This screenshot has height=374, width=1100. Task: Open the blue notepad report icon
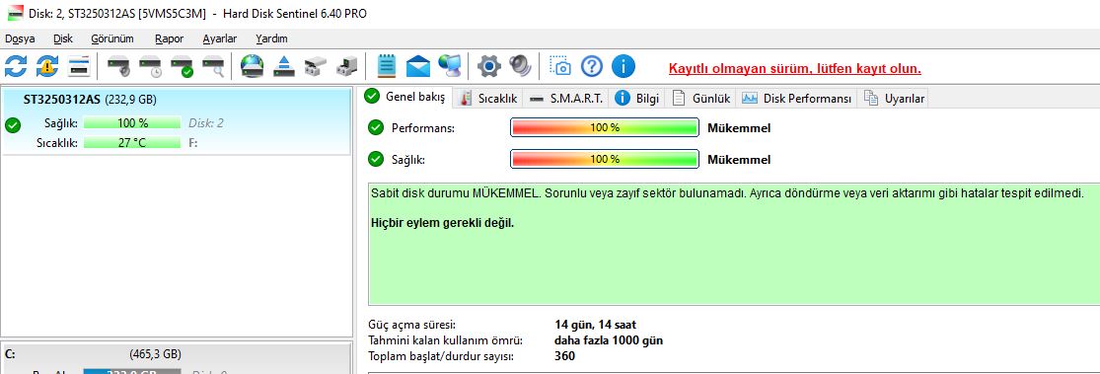pos(387,67)
